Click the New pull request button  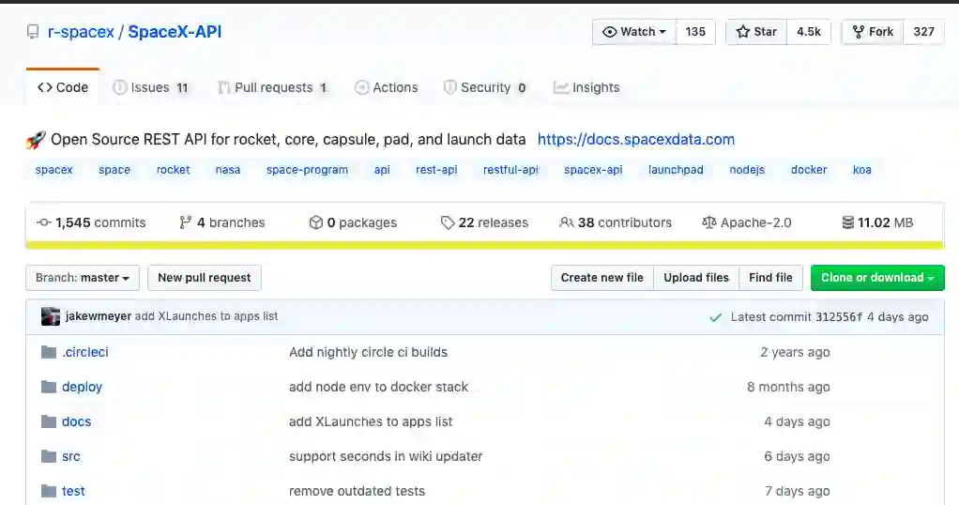pos(205,278)
